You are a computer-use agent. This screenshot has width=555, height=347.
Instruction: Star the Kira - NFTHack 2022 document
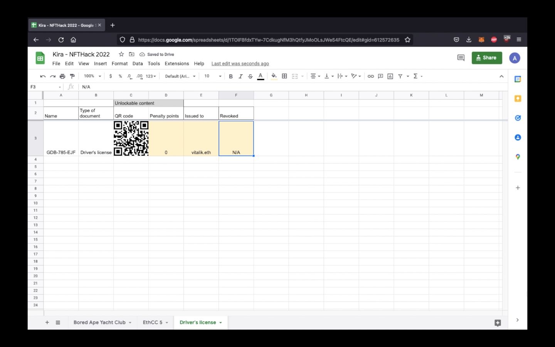pos(121,54)
